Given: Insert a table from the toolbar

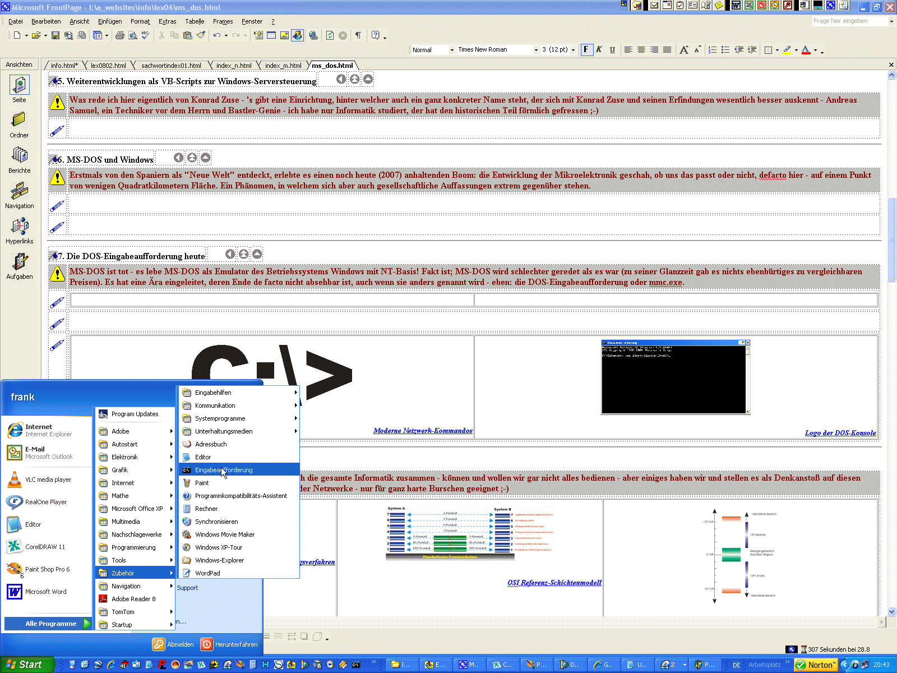Looking at the screenshot, I should (271, 35).
